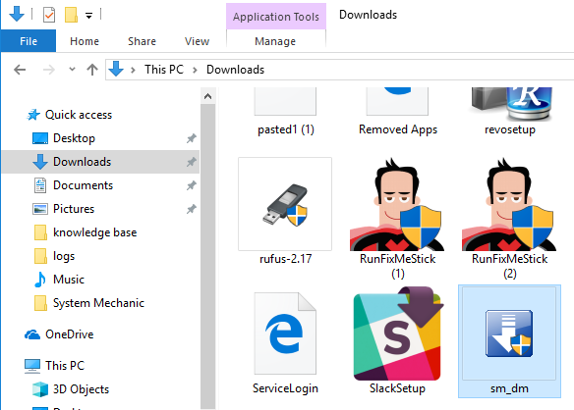Image resolution: width=574 pixels, height=410 pixels.
Task: Click the Downloads arrow icon in address bar
Action: 116,69
